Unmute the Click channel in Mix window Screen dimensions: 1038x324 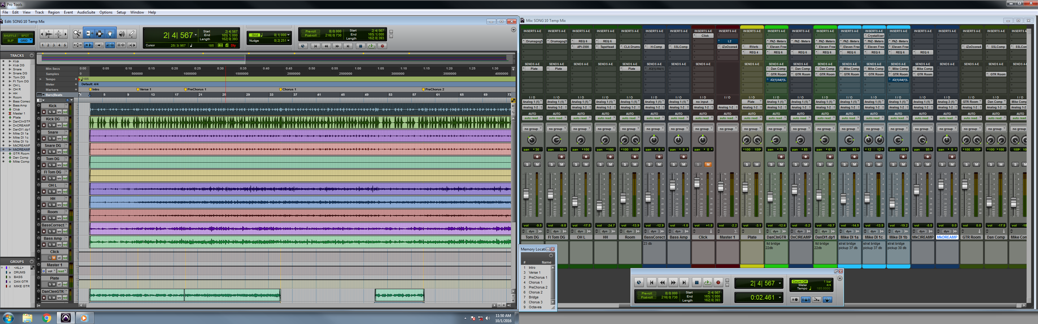point(708,164)
